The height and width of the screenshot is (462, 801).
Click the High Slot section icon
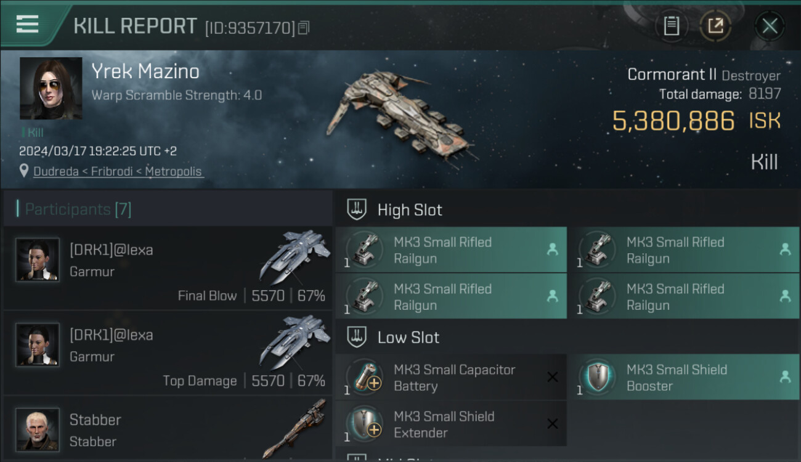(357, 209)
